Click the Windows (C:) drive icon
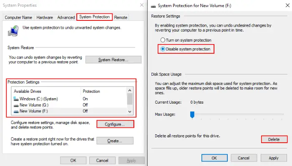The image size is (292, 166). click(x=16, y=99)
